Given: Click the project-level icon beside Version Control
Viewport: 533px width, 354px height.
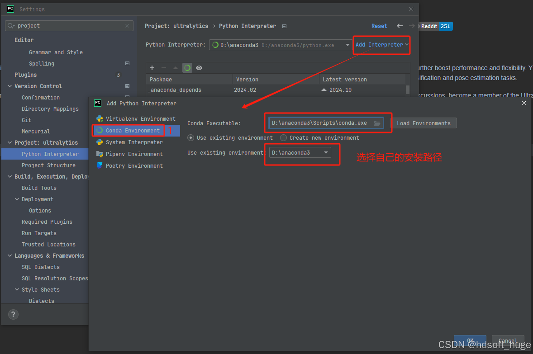Looking at the screenshot, I should click(x=128, y=86).
